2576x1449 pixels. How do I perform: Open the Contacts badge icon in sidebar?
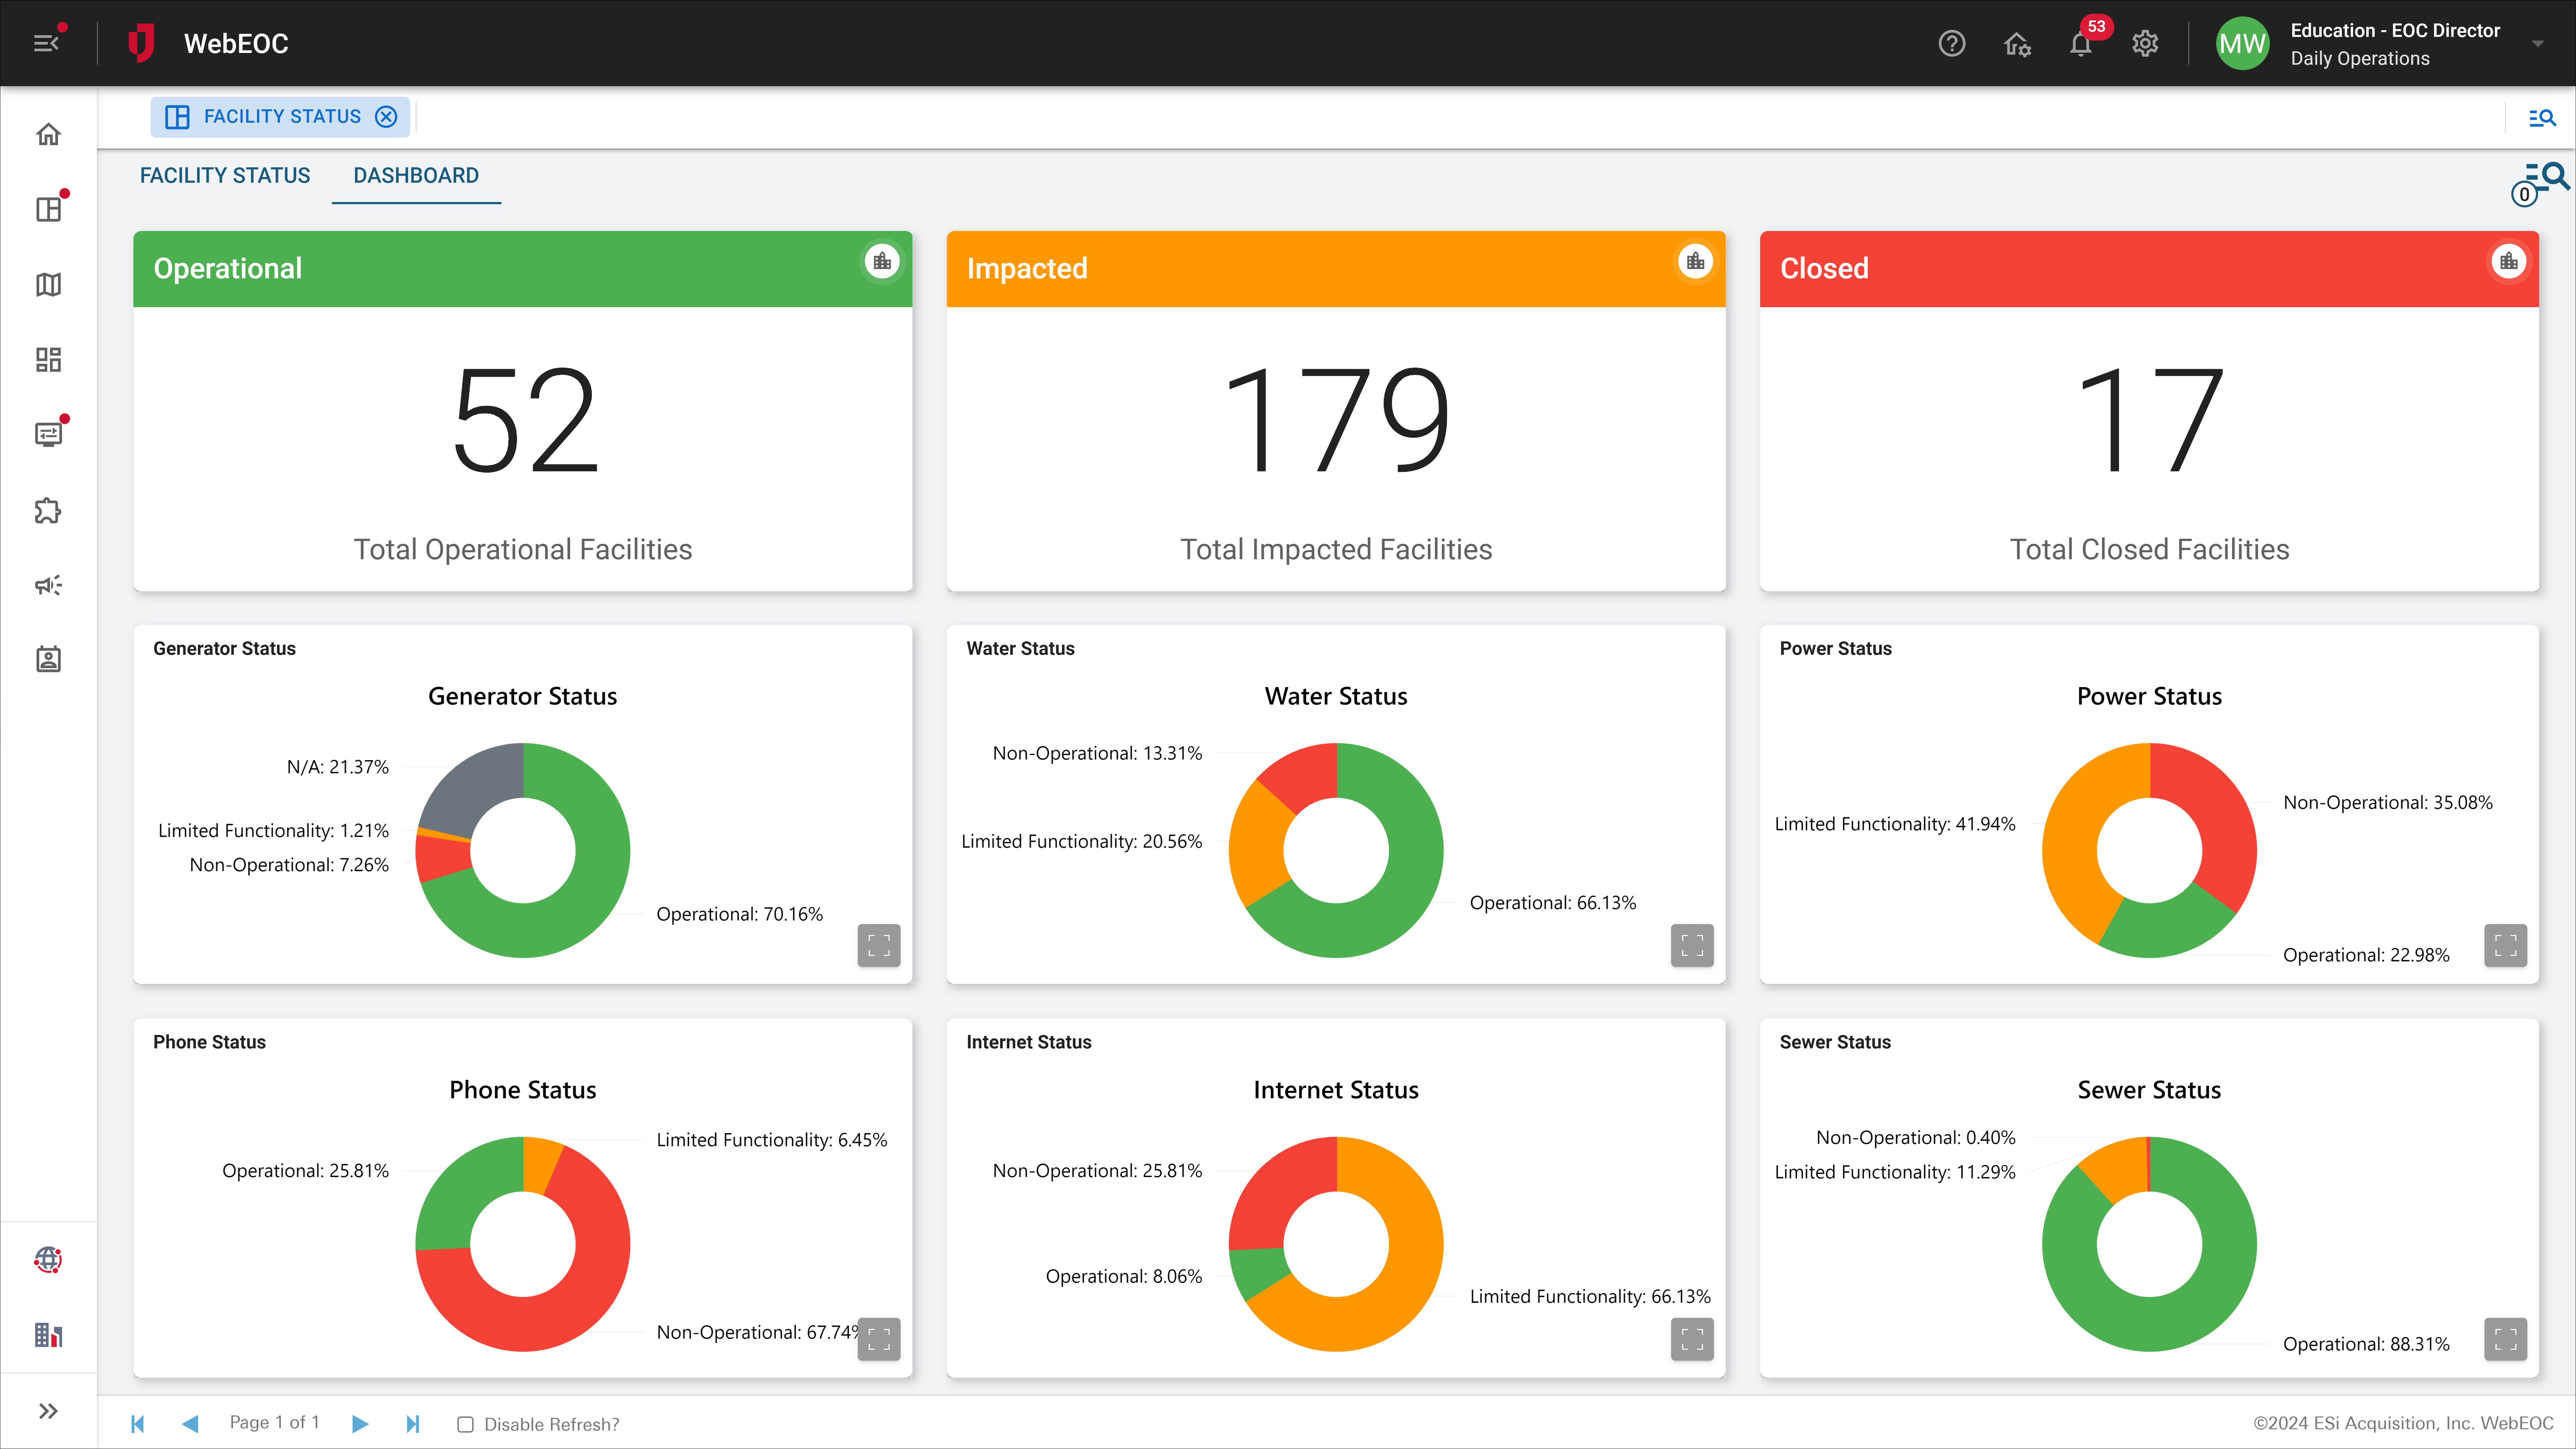[x=48, y=658]
